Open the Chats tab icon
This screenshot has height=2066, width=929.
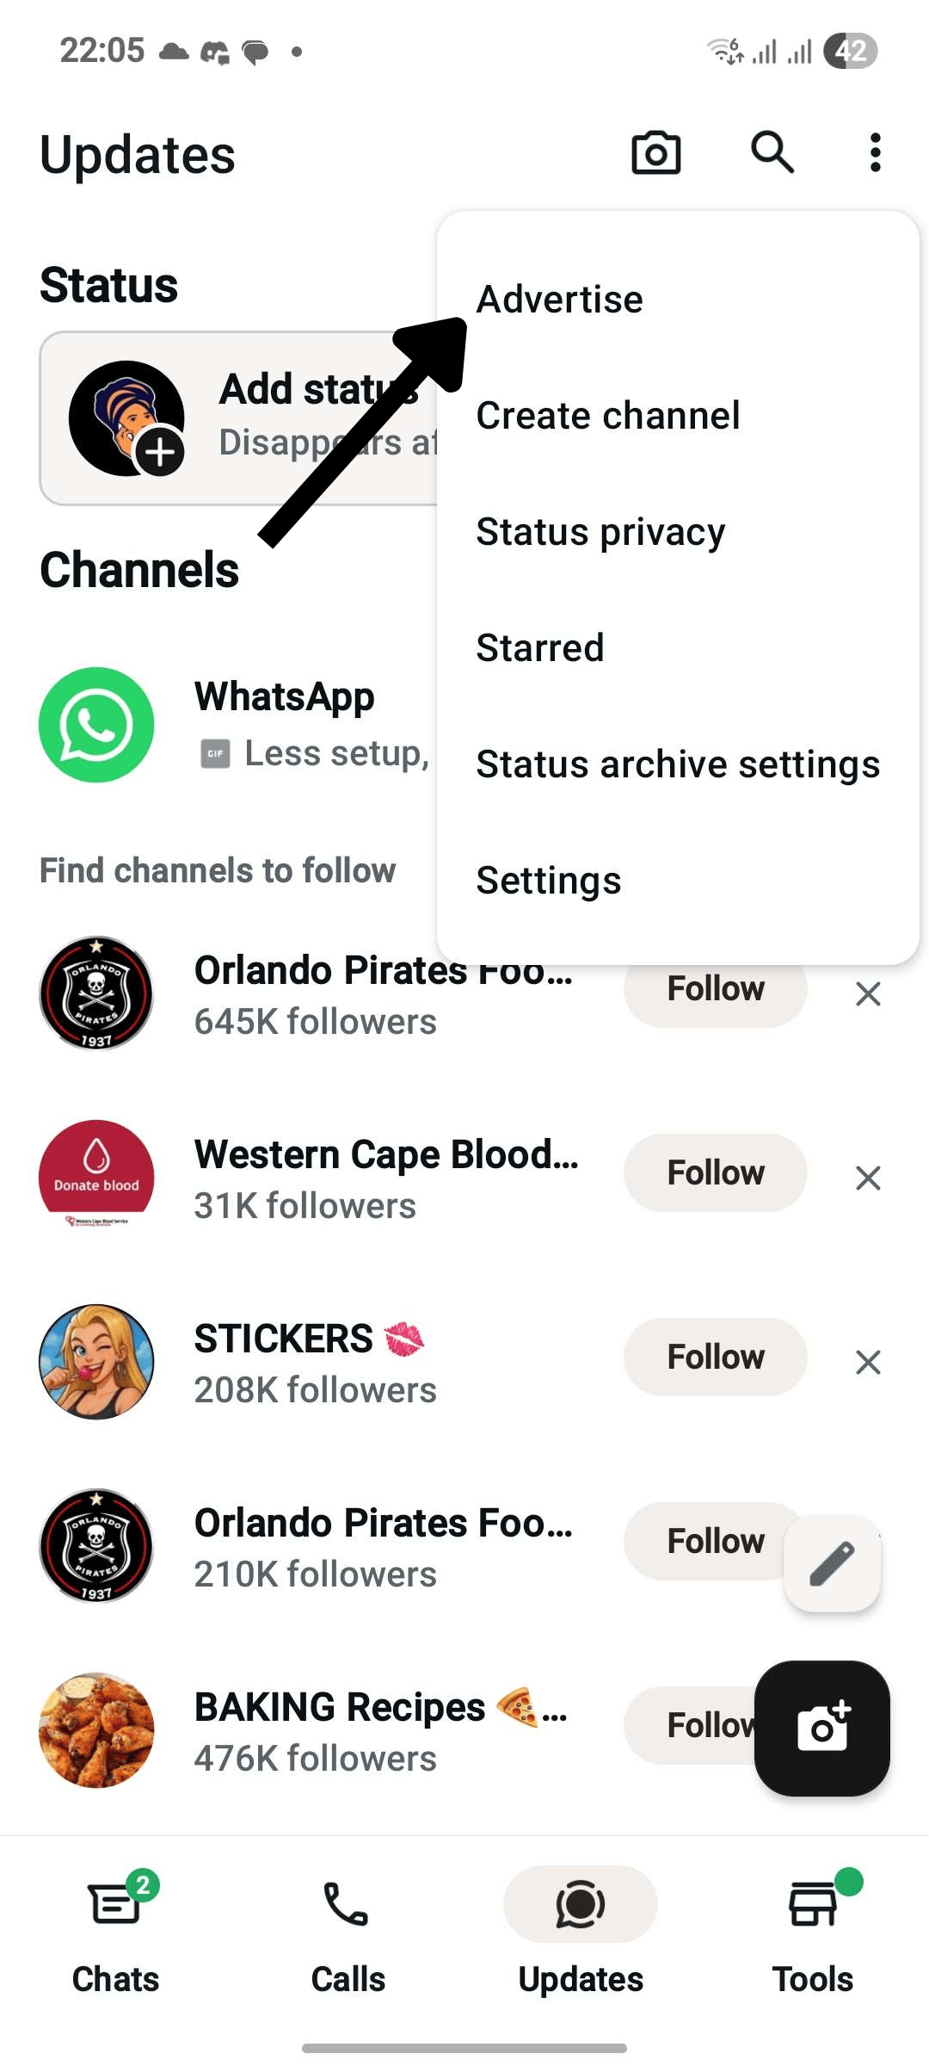[115, 1904]
